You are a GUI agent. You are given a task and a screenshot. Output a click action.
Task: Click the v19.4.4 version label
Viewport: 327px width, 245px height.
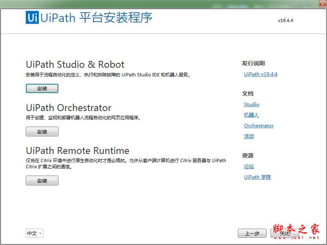click(x=285, y=20)
